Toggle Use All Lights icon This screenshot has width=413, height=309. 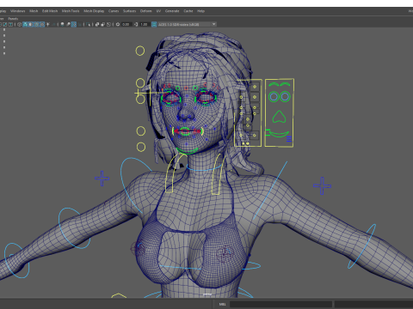coord(47,24)
